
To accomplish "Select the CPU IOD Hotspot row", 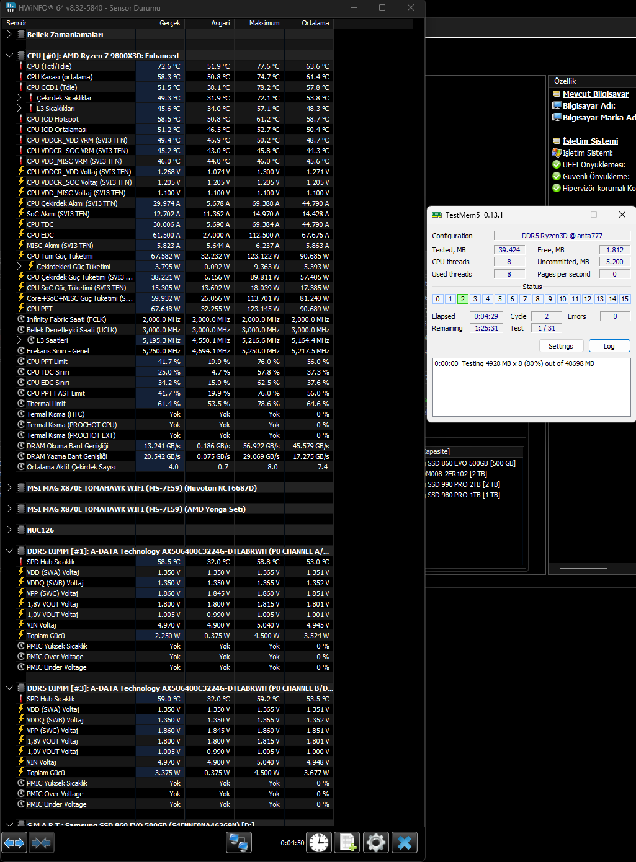I will [167, 119].
